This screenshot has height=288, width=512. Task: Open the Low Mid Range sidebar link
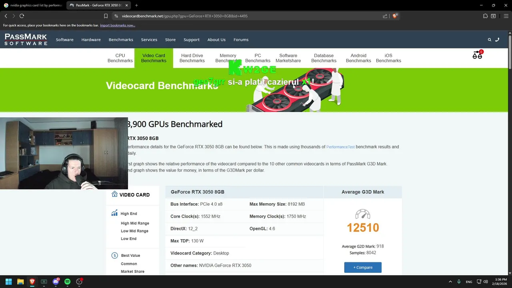click(134, 231)
